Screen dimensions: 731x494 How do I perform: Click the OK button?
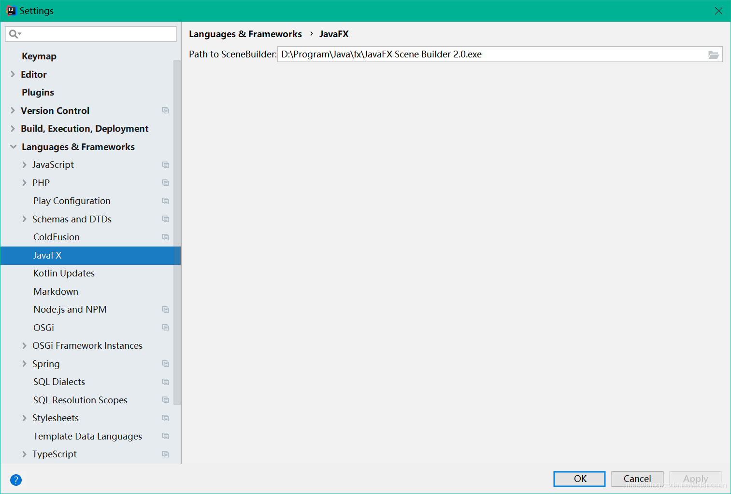tap(579, 479)
